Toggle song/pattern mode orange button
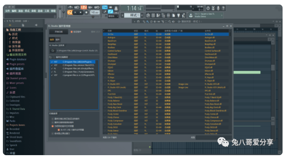This screenshot has width=290, height=163. tap(70, 12)
